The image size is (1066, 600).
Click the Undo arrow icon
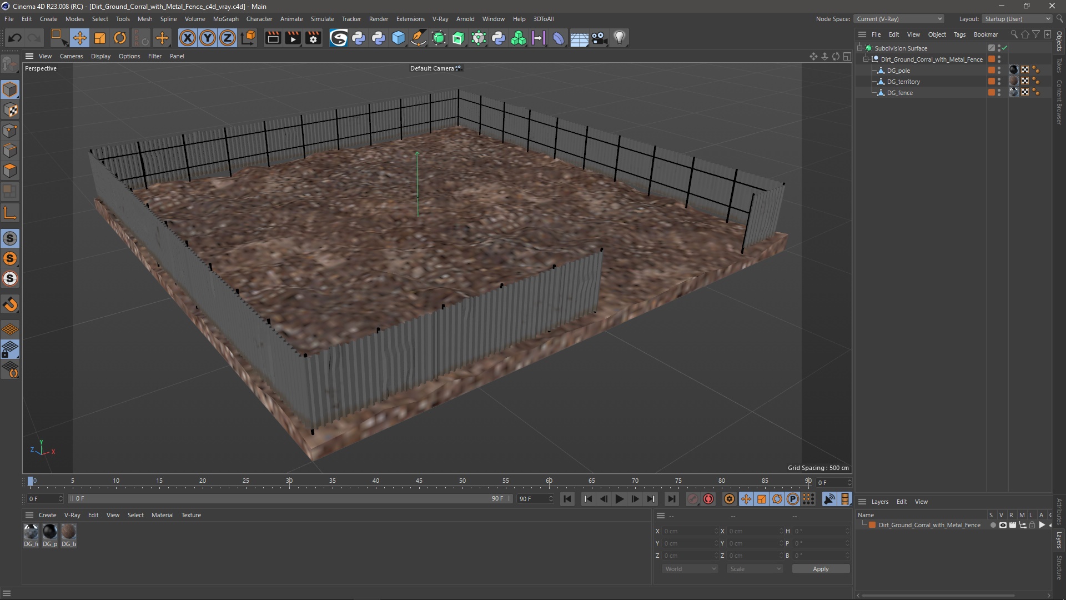[15, 38]
